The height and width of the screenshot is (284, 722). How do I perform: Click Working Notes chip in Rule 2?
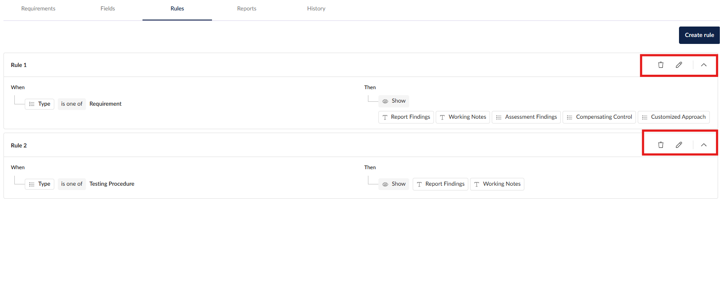point(497,184)
